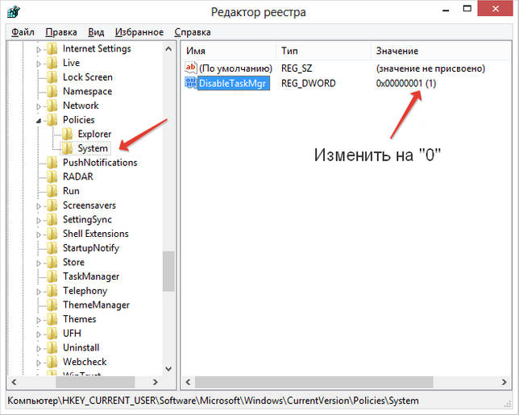This screenshot has width=519, height=415.
Task: Click tree horizontal scrollbar right arrow
Action: [x=156, y=382]
